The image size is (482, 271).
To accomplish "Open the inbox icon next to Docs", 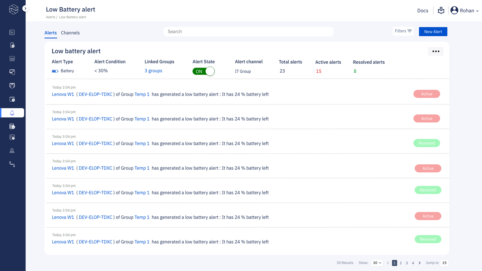I will click(x=441, y=11).
